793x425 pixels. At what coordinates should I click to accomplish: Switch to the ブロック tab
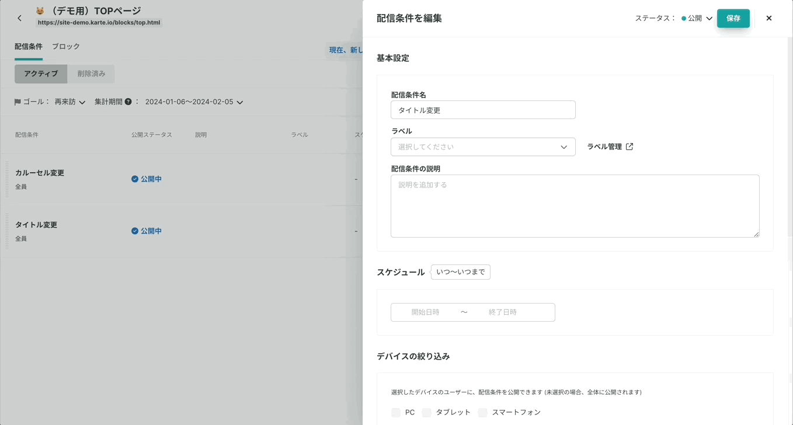(66, 47)
